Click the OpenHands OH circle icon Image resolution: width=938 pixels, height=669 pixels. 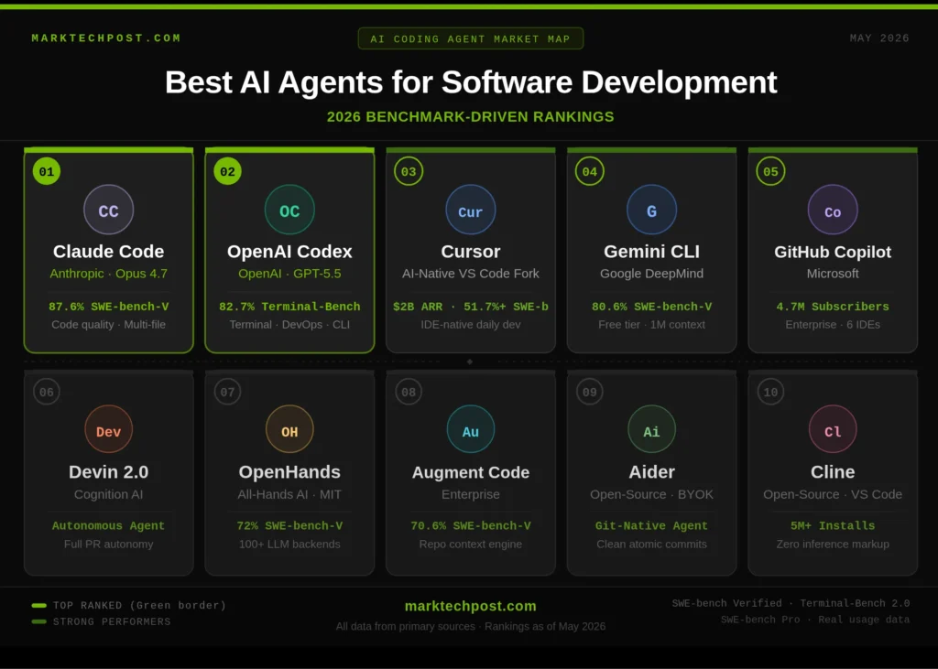point(289,429)
